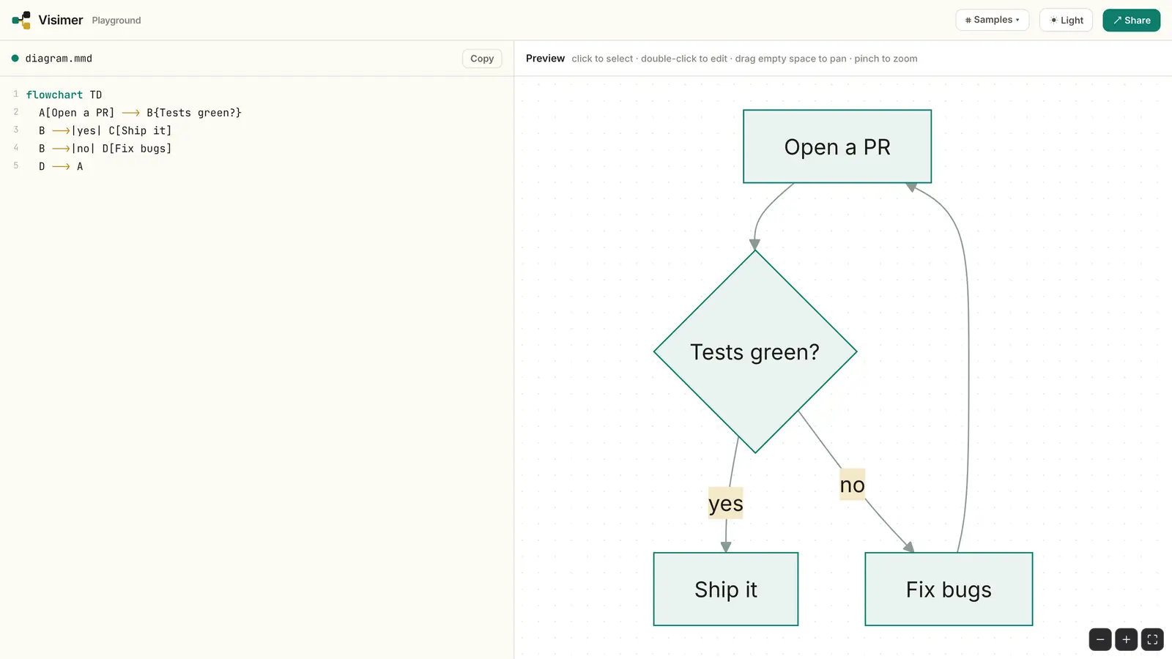Select the 'Open a PR' node
1172x659 pixels.
coord(837,146)
